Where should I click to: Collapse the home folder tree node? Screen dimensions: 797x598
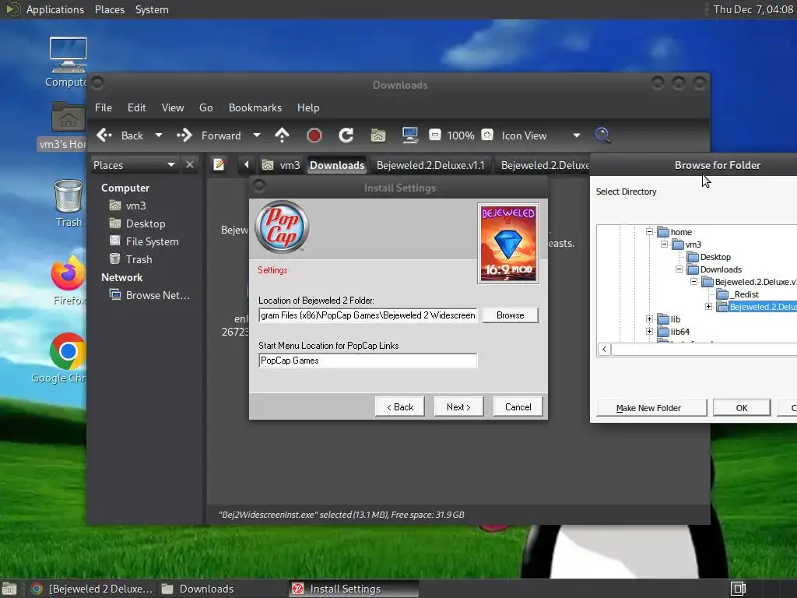click(x=649, y=232)
